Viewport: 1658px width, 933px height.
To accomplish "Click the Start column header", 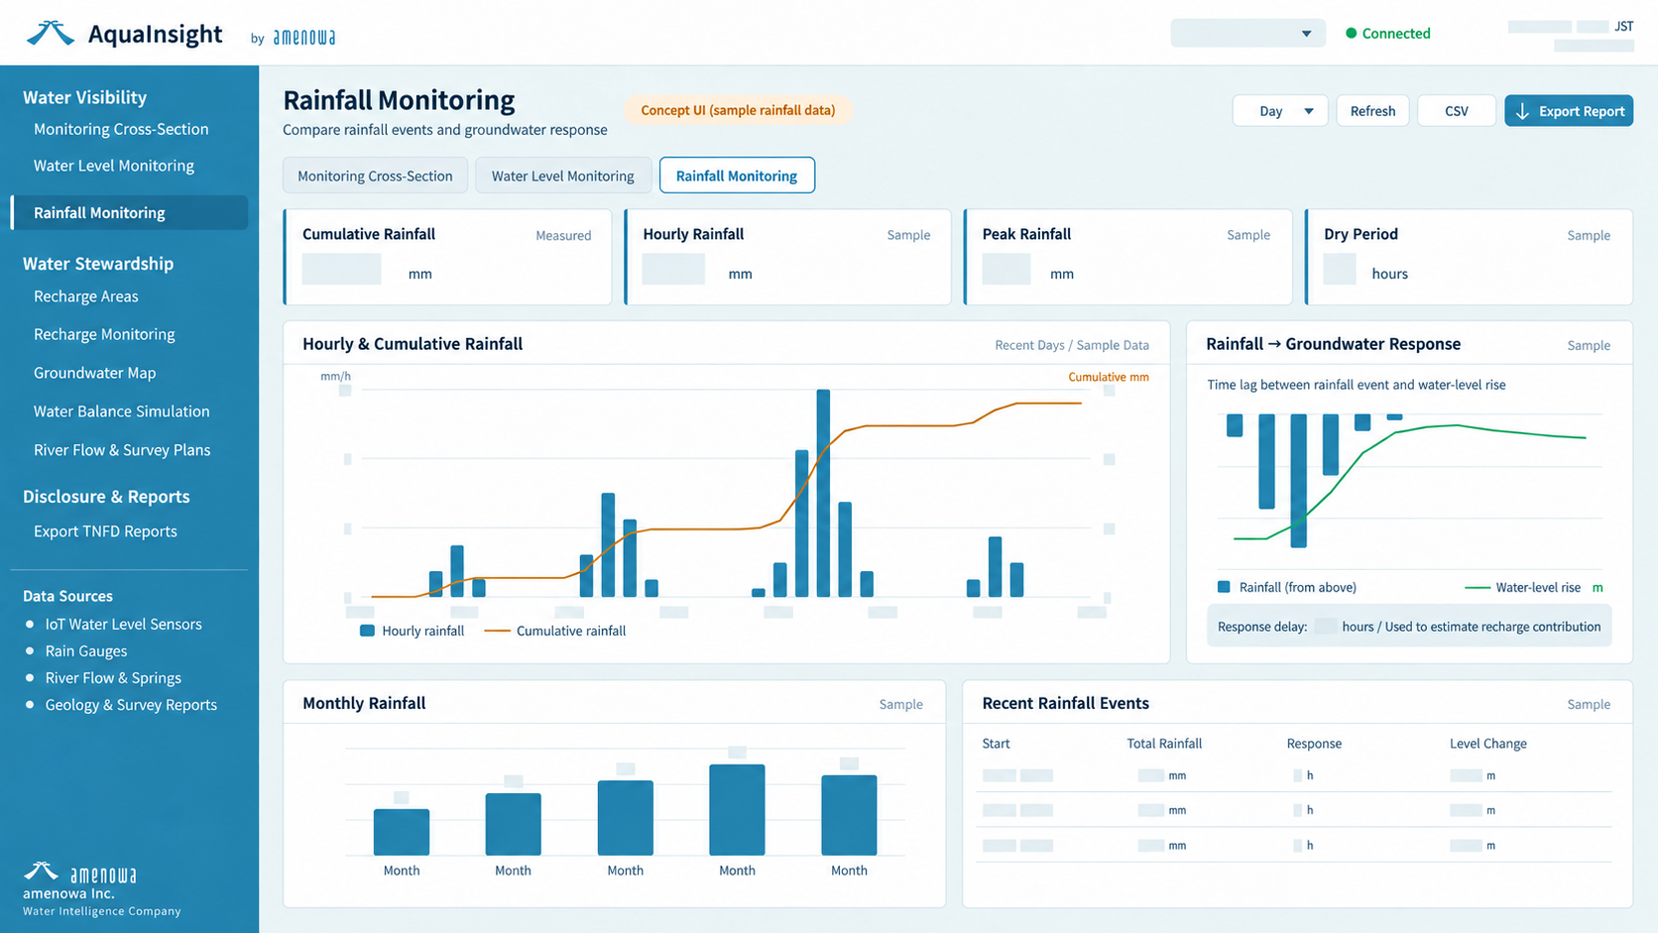I will click(x=996, y=744).
